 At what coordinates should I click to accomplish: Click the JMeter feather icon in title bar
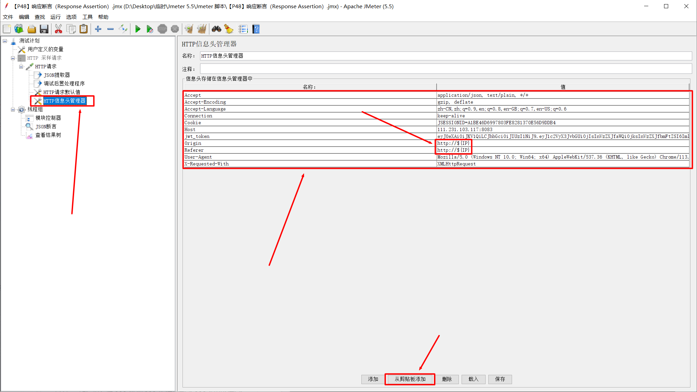point(6,6)
